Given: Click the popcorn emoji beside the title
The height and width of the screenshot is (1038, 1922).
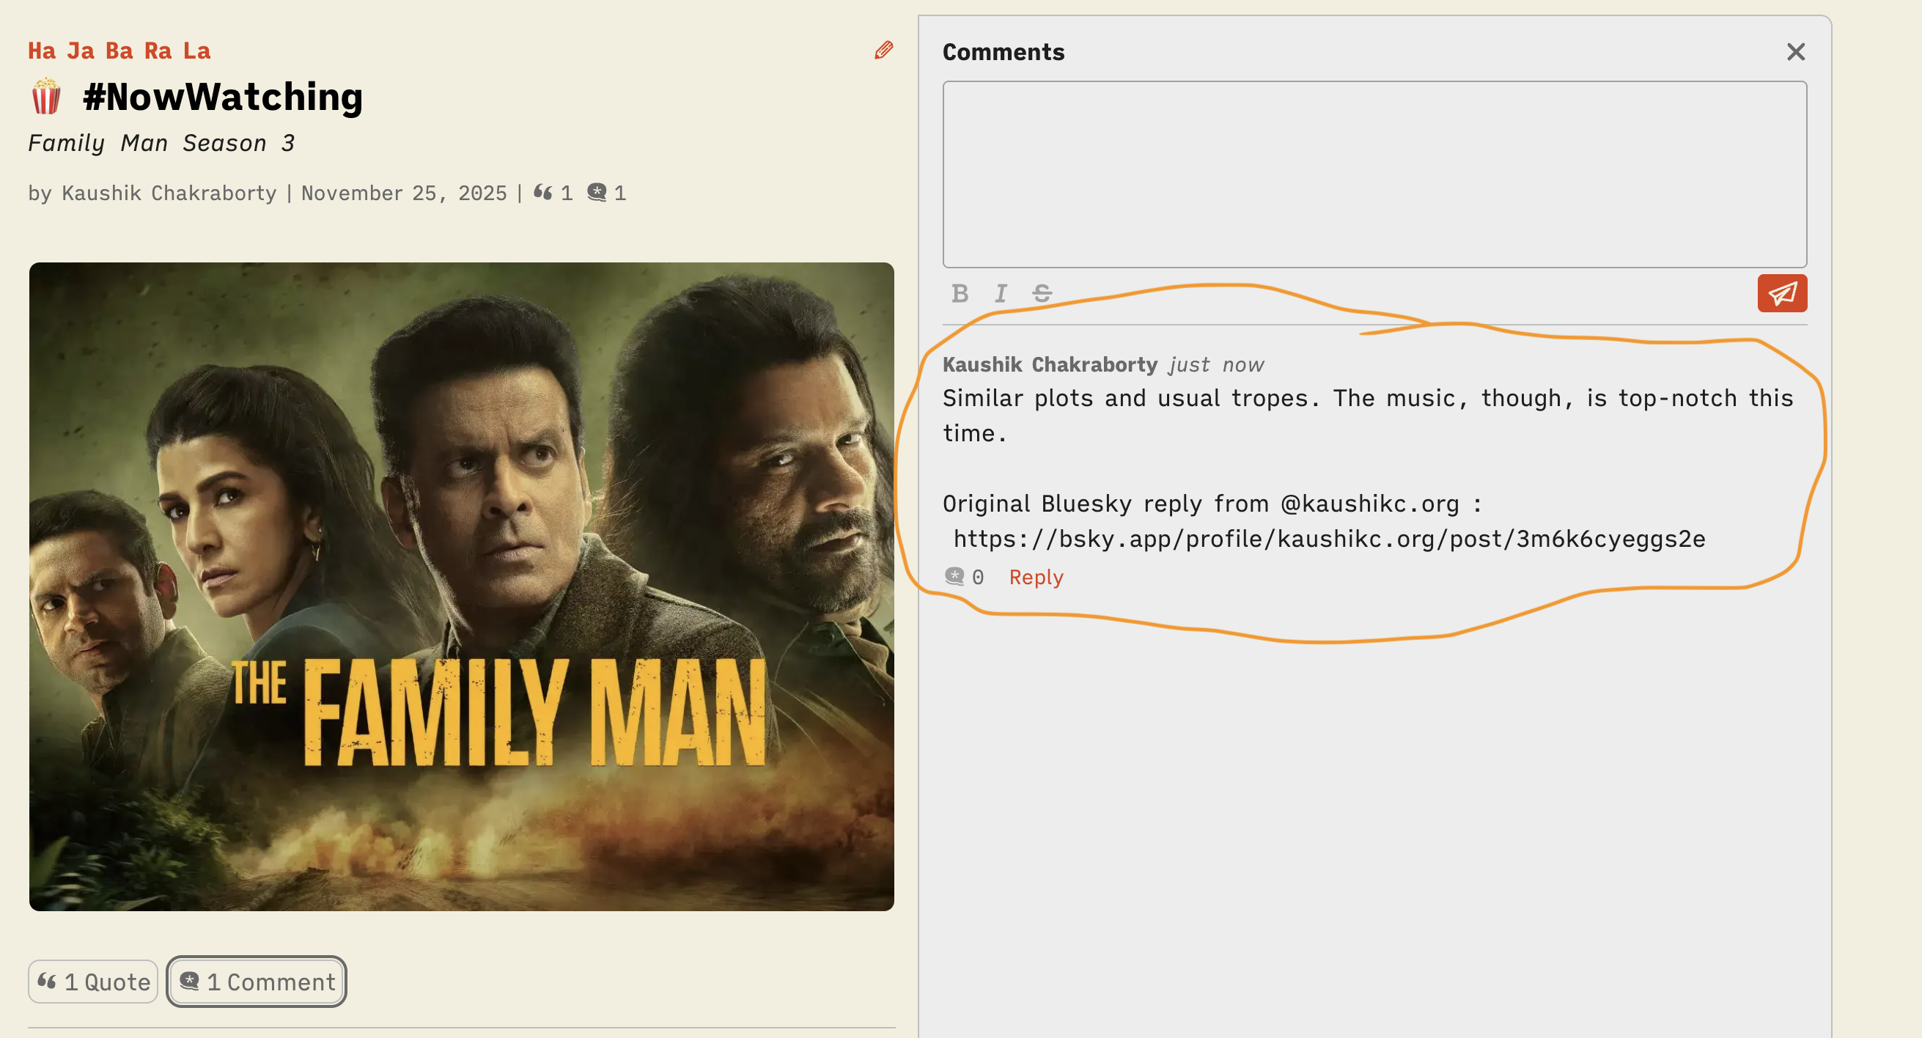Looking at the screenshot, I should pyautogui.click(x=46, y=97).
